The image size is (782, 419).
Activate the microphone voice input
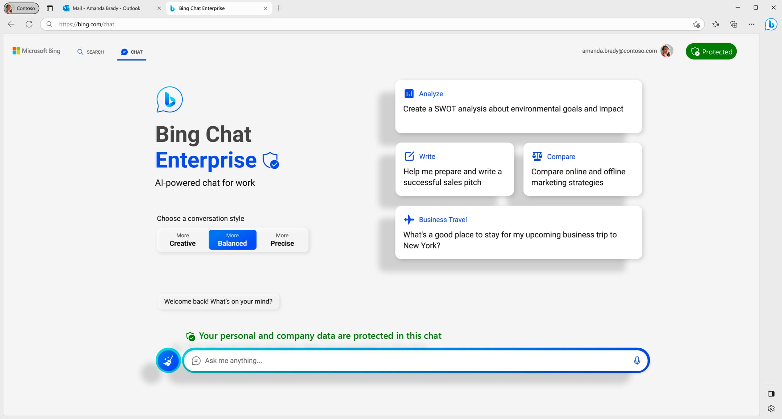[637, 361]
